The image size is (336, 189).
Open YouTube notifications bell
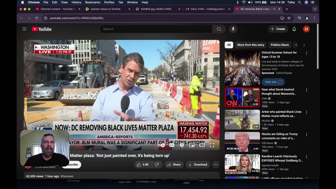[x=294, y=29]
